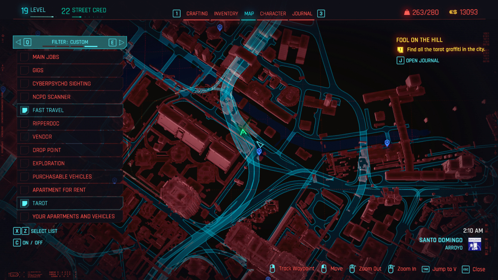This screenshot has width=498, height=280.
Task: Click the fast travel pin on the right side of the river
Action: 387,143
